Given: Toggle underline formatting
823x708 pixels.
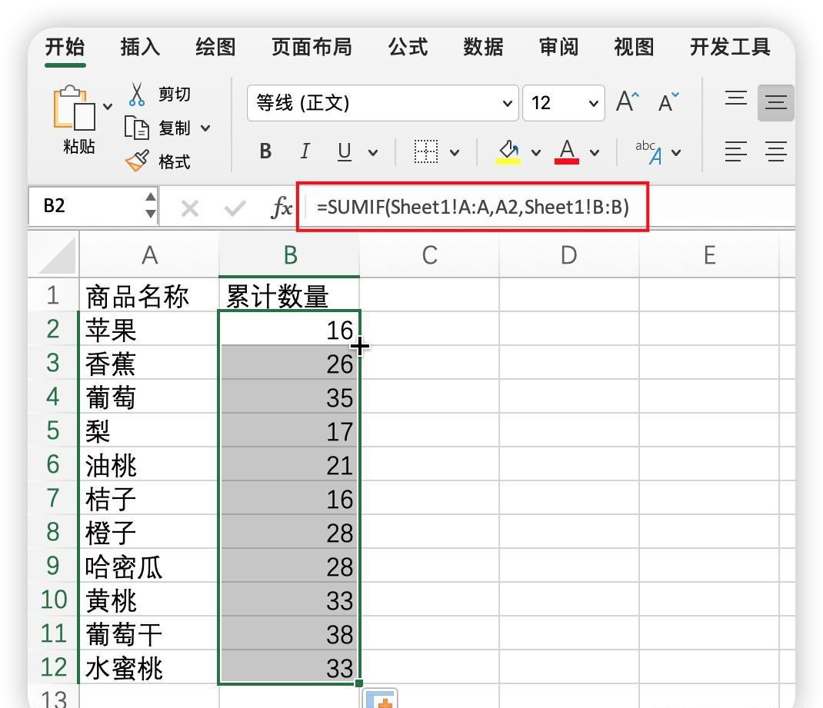Looking at the screenshot, I should pos(345,151).
